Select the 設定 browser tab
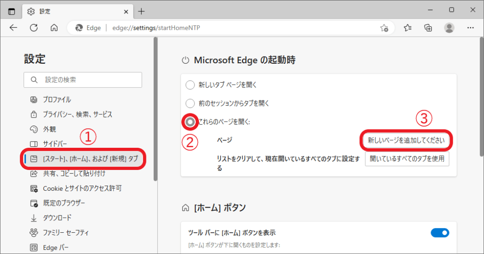The image size is (484, 254). coord(78,12)
